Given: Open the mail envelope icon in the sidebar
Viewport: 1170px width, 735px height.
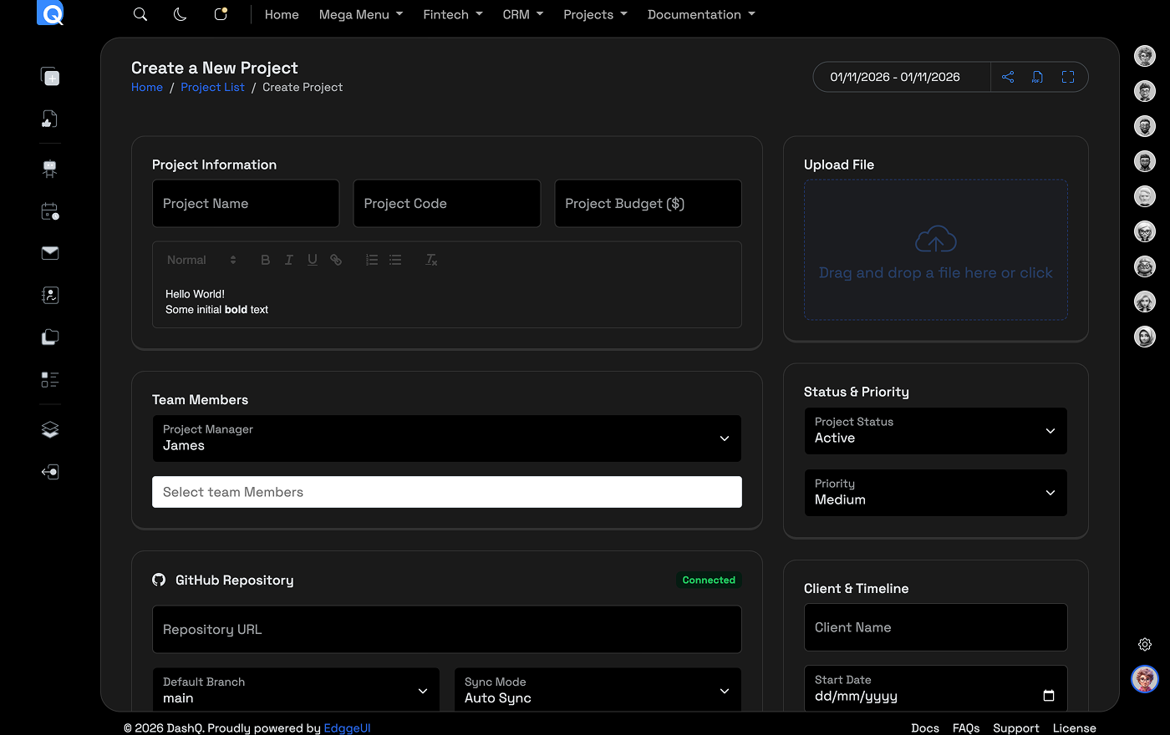Looking at the screenshot, I should click(x=50, y=253).
